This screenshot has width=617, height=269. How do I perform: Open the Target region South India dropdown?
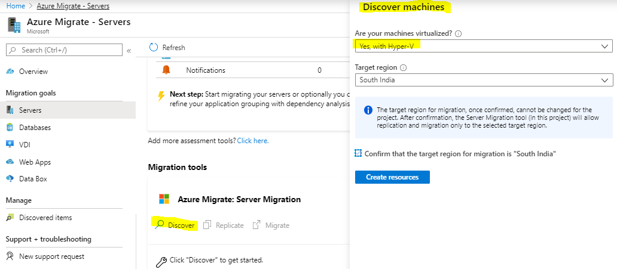click(484, 80)
